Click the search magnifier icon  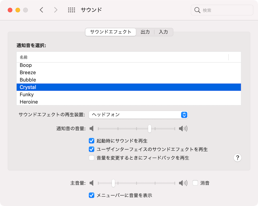pos(197,10)
